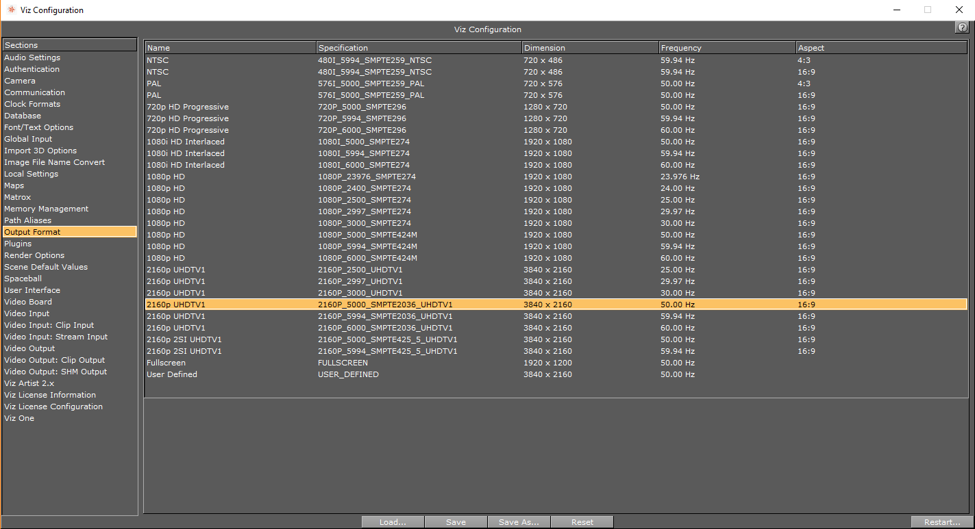The width and height of the screenshot is (975, 529).
Task: Select 2160P_2500_UHDTV1 format row
Action: (x=556, y=270)
